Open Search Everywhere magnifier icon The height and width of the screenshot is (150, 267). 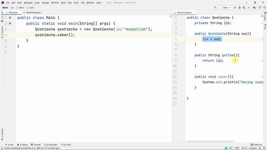tap(264, 7)
